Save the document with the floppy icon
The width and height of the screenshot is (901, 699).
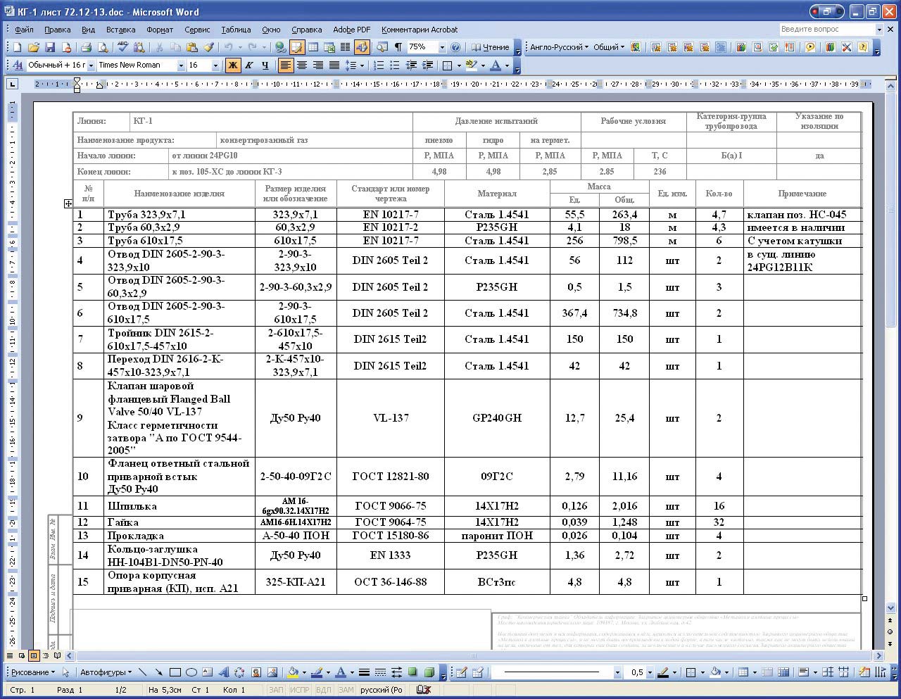point(50,47)
